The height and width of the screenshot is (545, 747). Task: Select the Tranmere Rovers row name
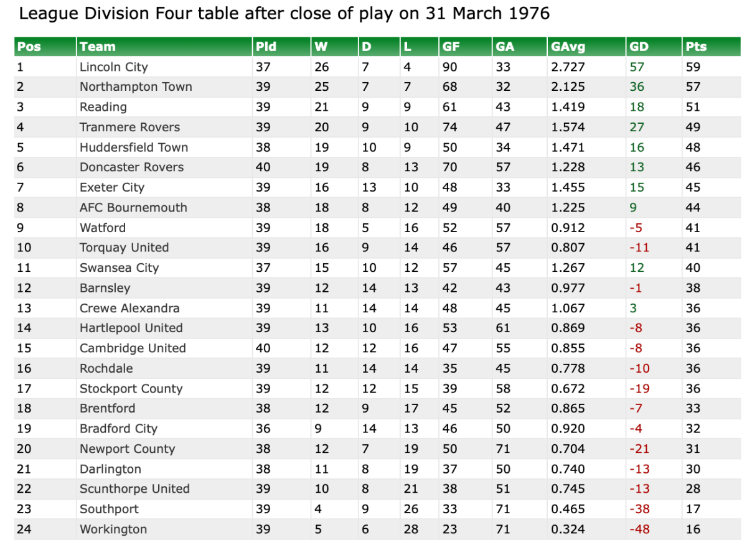click(x=129, y=128)
